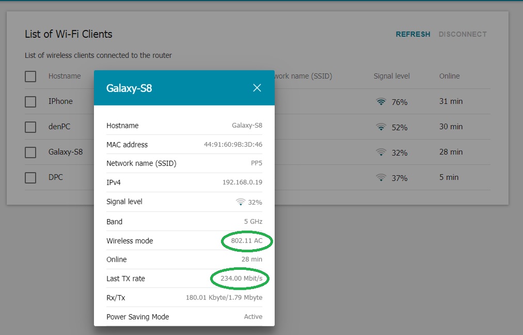Click the Wi-Fi signal icon for DPC
Viewport: 523px width, 335px height.
tap(381, 178)
